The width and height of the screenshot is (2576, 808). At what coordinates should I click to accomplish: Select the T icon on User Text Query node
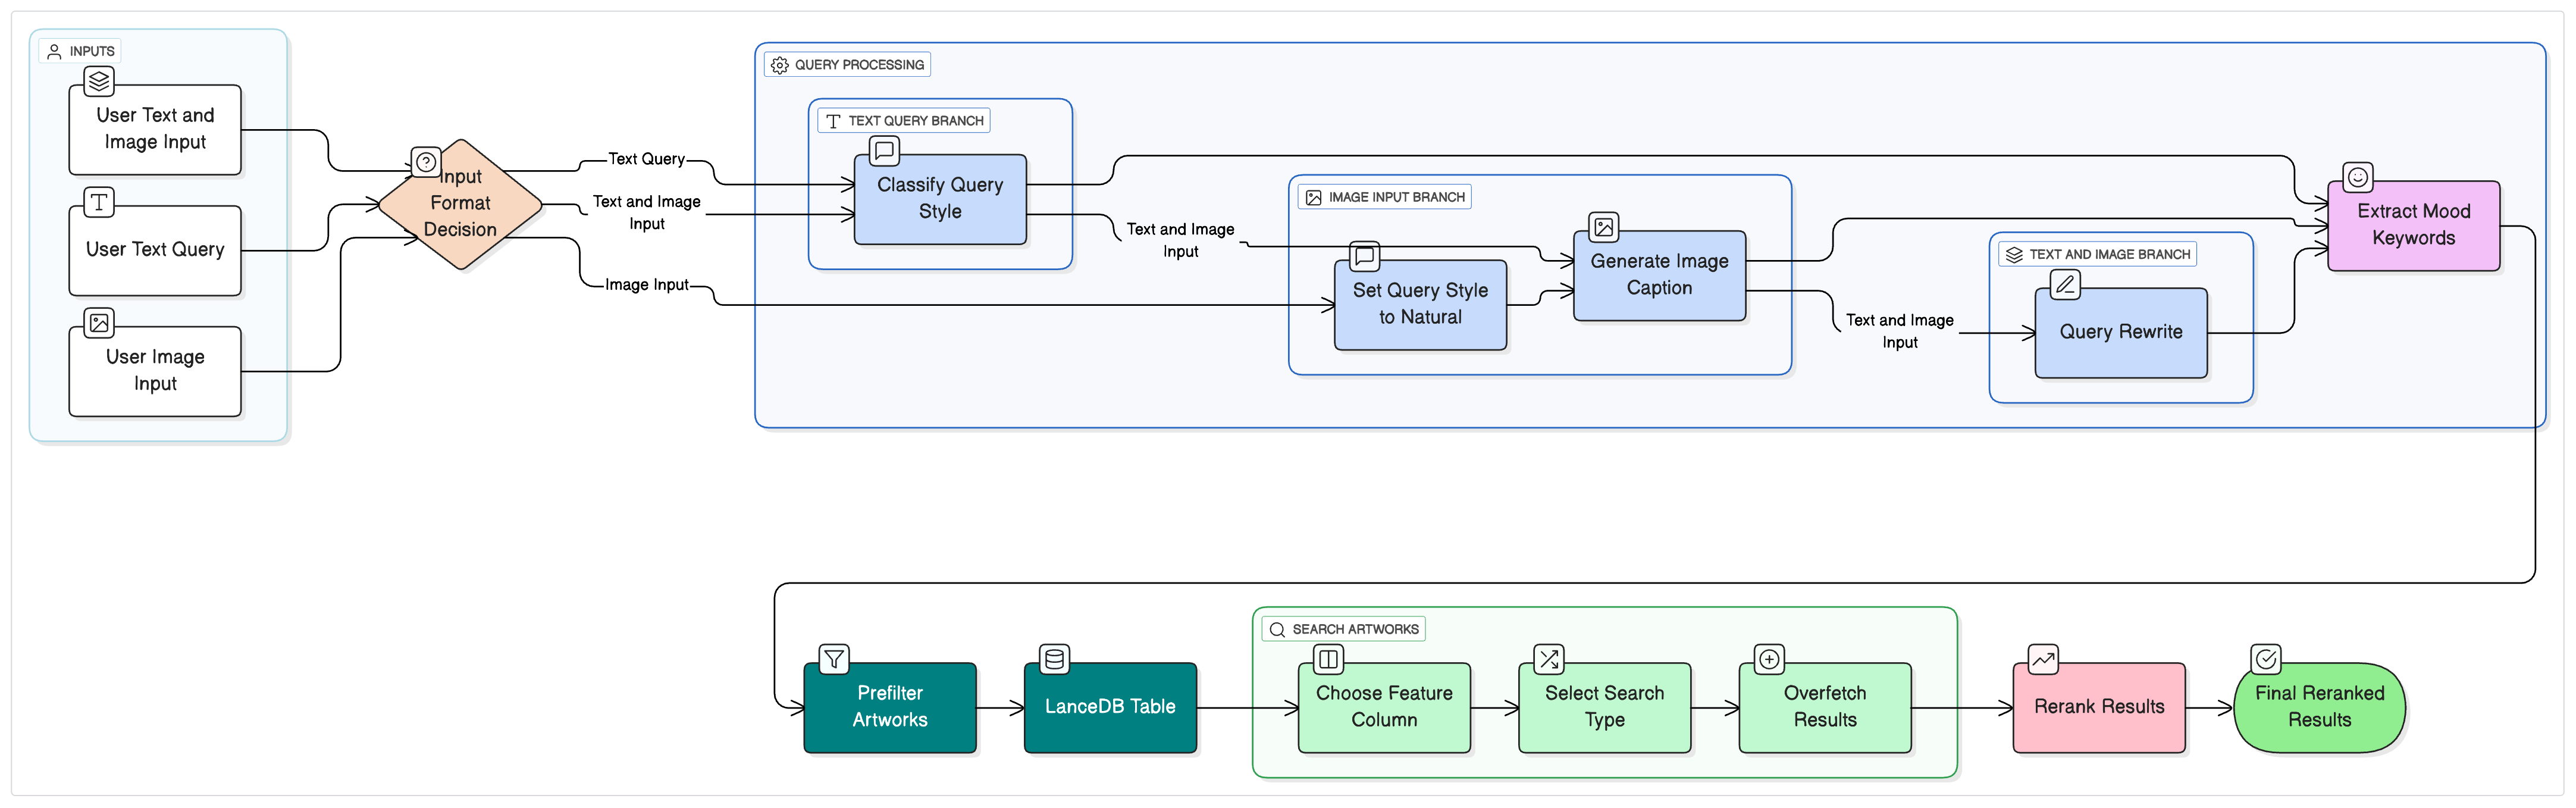tap(98, 202)
